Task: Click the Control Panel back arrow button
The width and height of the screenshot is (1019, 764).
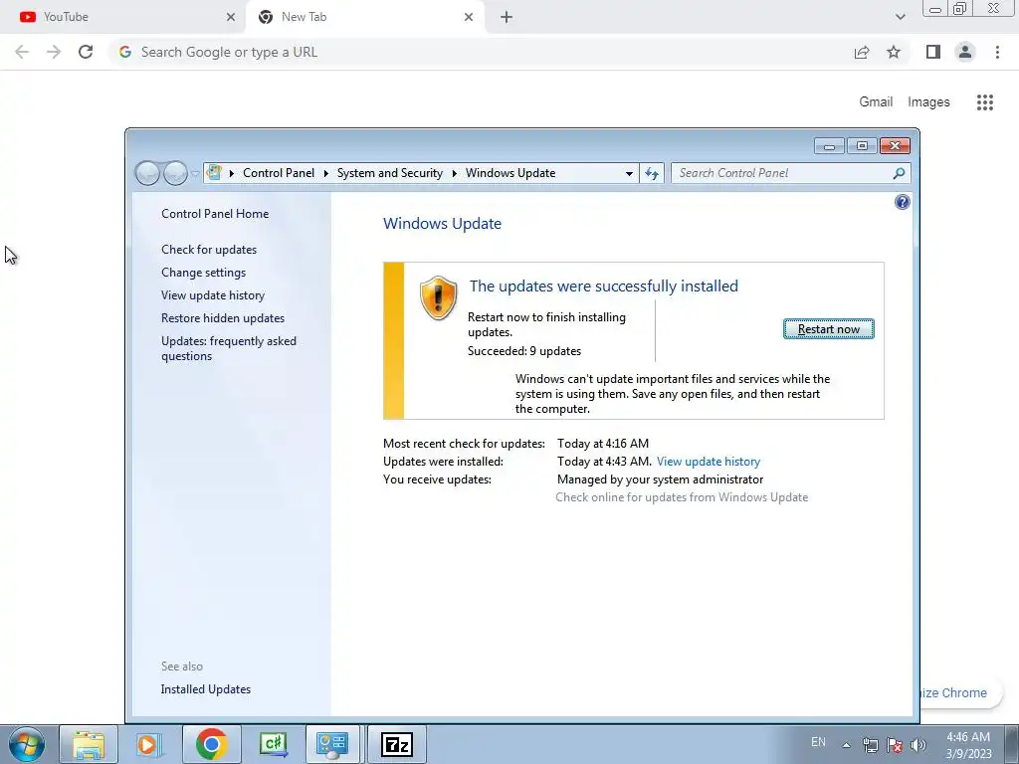Action: coord(147,173)
